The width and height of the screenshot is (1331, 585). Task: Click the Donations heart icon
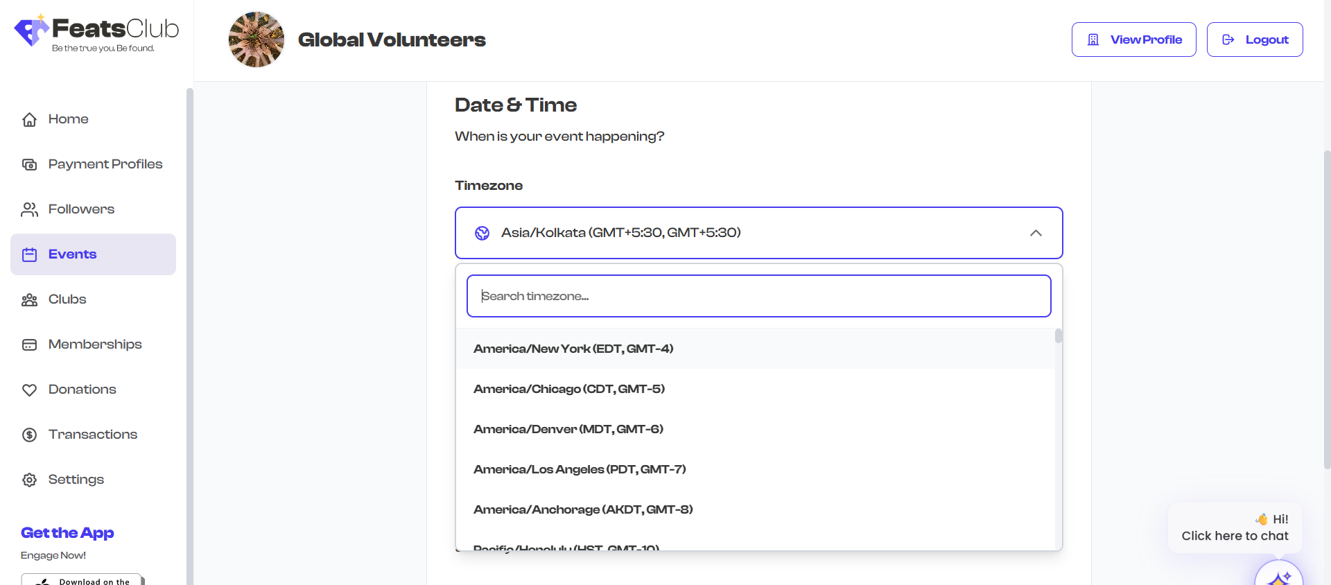[x=29, y=390]
